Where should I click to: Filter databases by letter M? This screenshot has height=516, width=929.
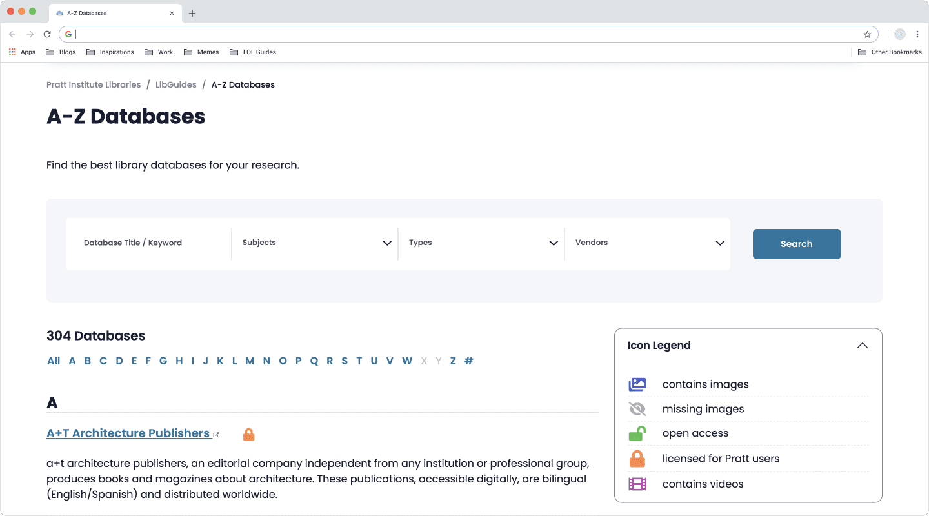tap(250, 361)
